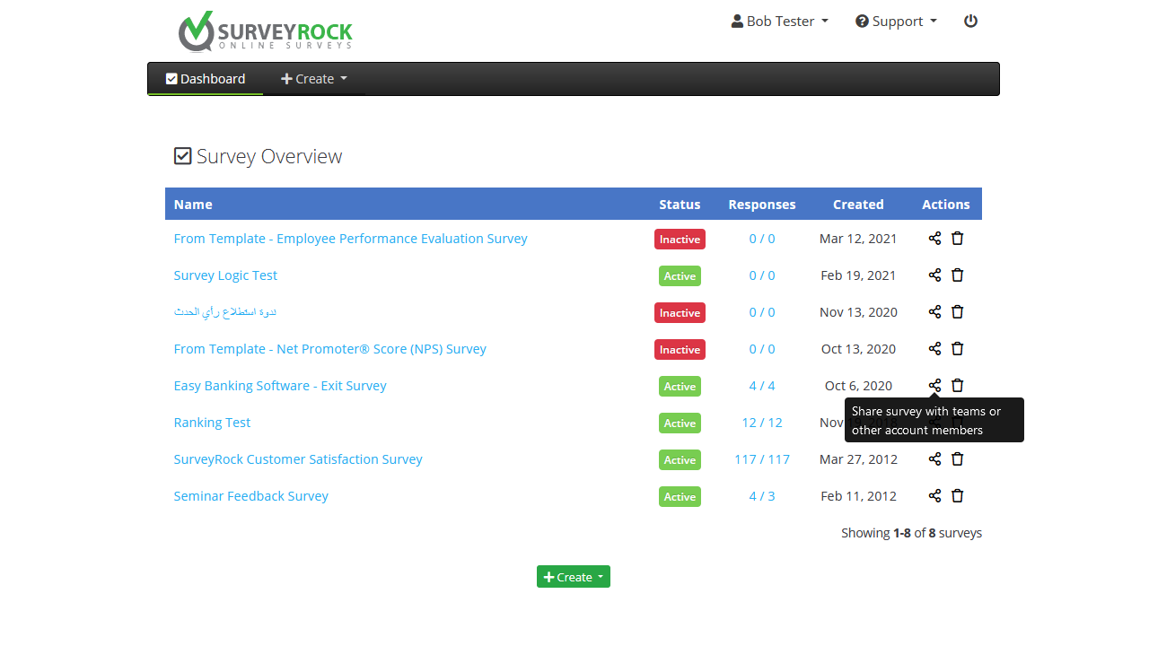This screenshot has width=1149, height=646.
Task: View the 4 / 3 responses for Seminar Feedback
Action: [x=762, y=496]
